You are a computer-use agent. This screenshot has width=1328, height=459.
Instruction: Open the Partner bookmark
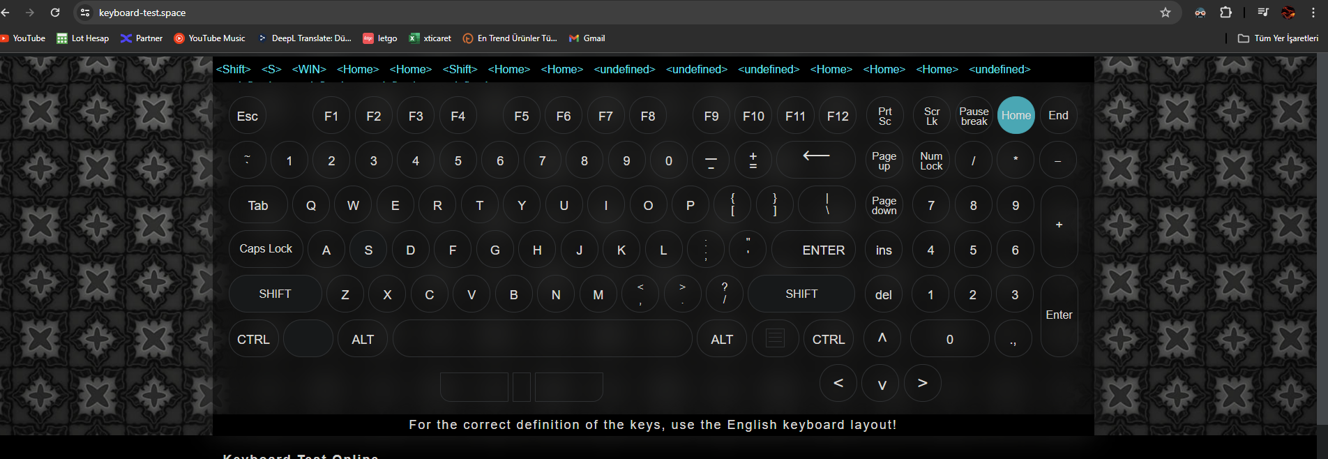tap(142, 38)
